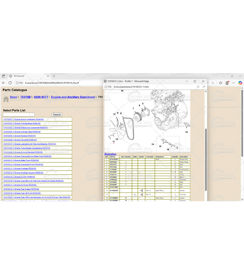Open Engine and Ancillary Equipment breadcrumb link
This screenshot has height=278, width=244.
73,97
